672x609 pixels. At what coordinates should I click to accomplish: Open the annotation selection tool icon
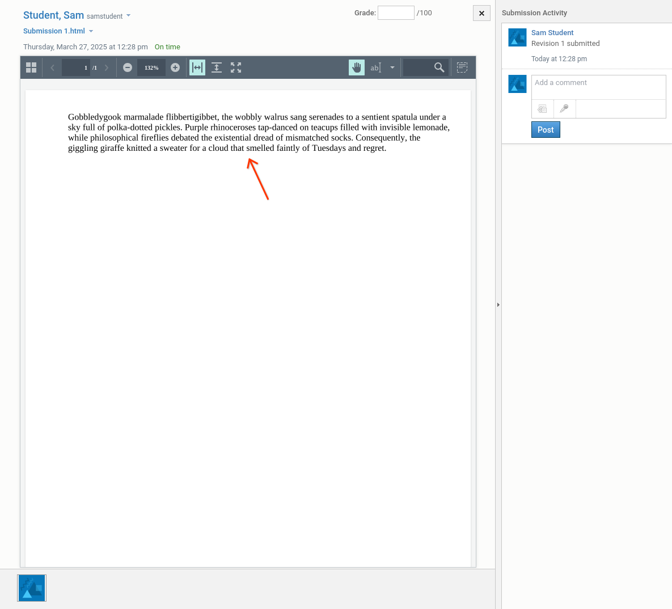click(462, 67)
